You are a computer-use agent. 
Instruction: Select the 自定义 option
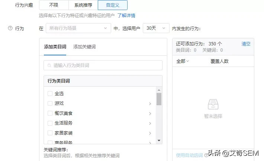click(113, 5)
